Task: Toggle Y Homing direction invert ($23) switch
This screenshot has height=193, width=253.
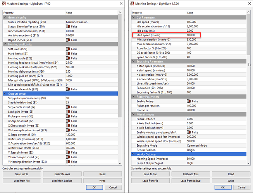Action: click(68, 162)
